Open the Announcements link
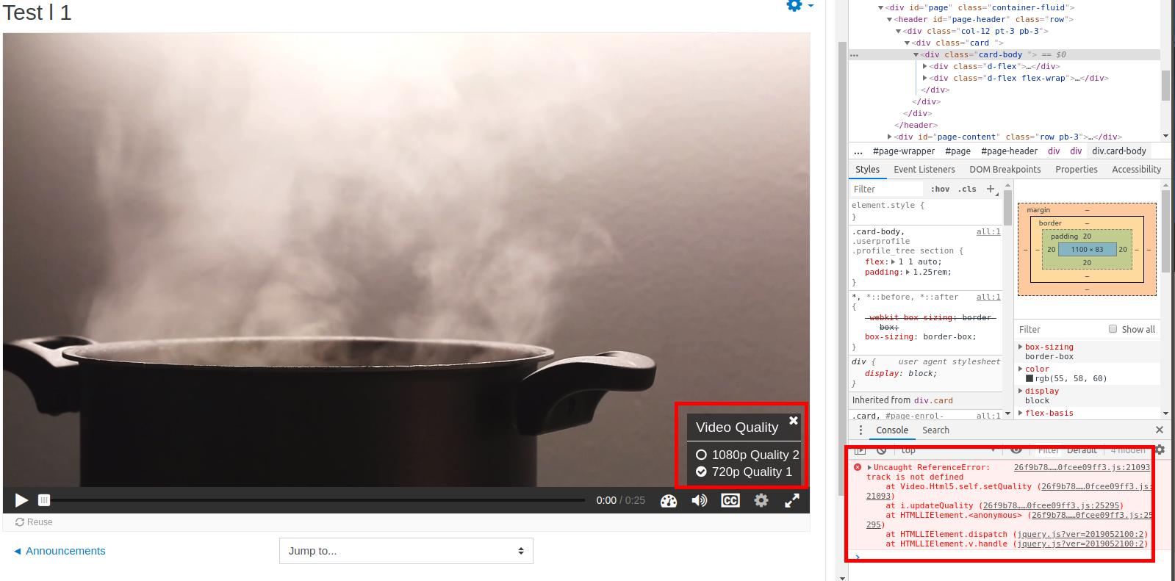 [60, 551]
